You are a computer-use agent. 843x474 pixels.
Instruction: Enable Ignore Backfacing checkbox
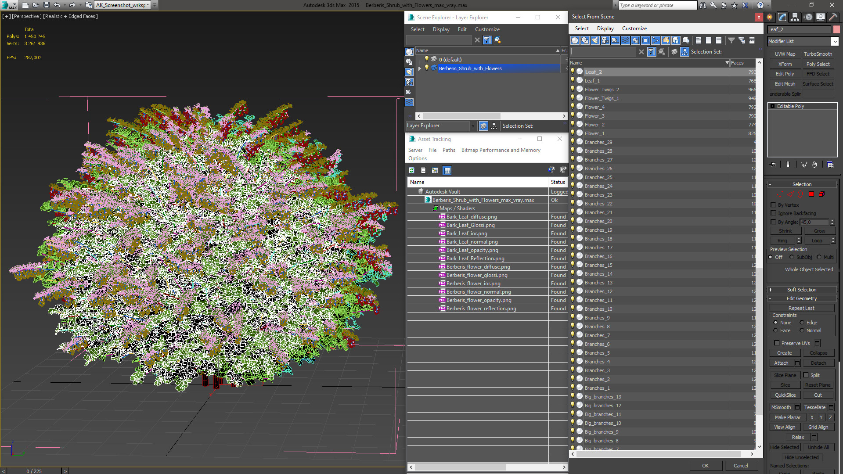click(774, 213)
